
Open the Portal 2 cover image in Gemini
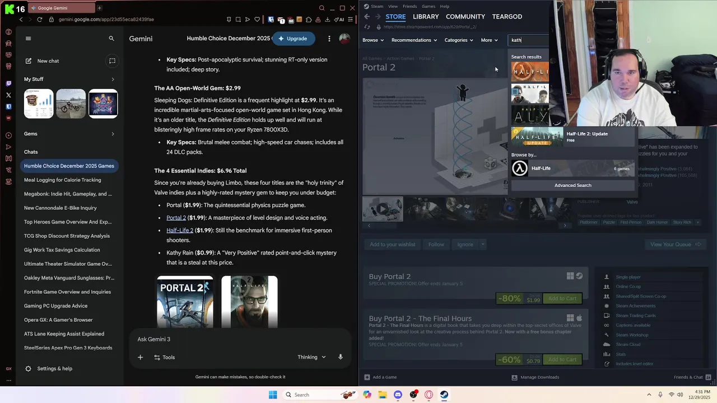[185, 302]
